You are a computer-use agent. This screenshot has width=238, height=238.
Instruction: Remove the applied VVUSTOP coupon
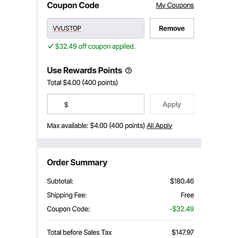tap(172, 28)
